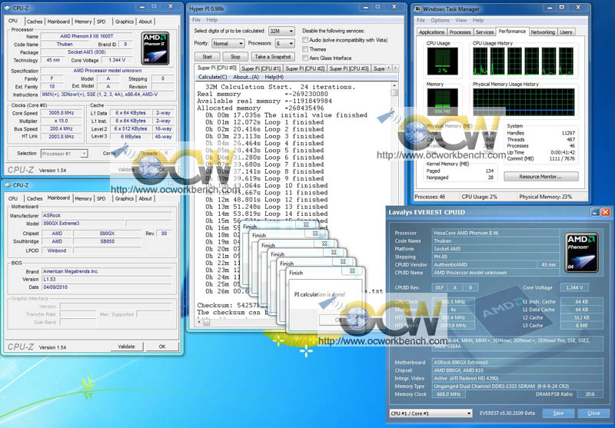Switch to Processes tab in Task Manager

click(460, 32)
